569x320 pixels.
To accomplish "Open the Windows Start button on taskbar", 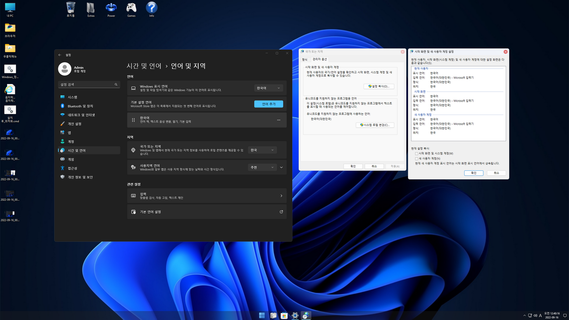I will pyautogui.click(x=262, y=315).
